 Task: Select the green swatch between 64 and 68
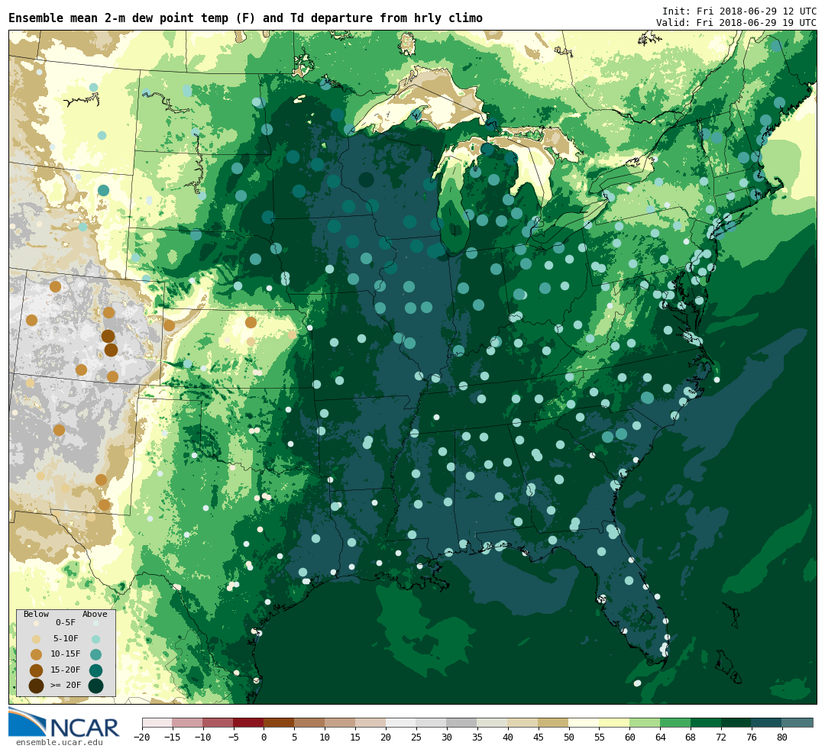pos(676,722)
